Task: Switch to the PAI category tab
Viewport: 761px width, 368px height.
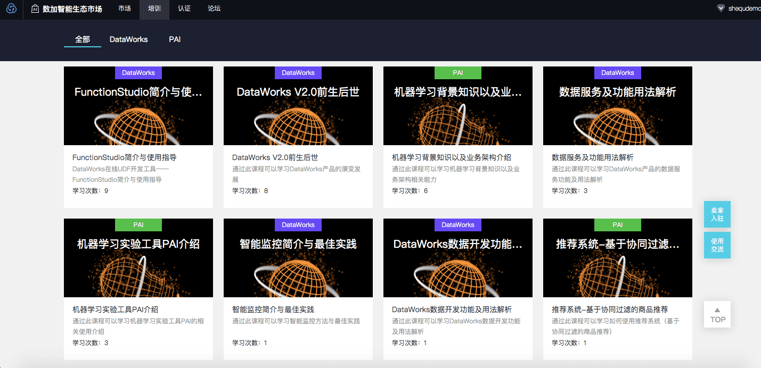Action: [x=175, y=39]
